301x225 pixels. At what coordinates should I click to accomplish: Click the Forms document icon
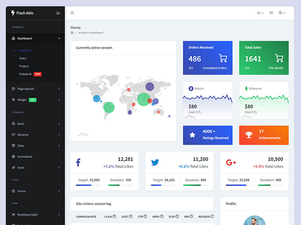coord(13,191)
